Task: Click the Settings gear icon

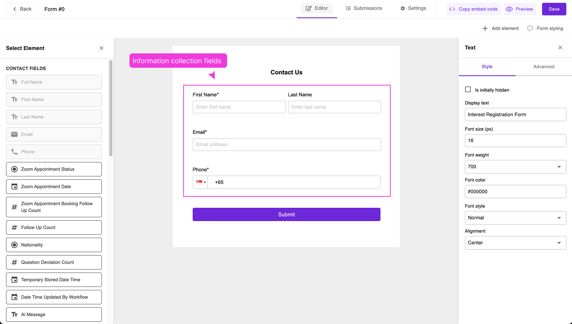Action: (402, 8)
